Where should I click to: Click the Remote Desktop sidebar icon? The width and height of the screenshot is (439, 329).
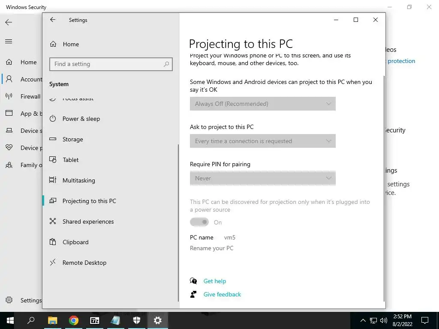53,262
